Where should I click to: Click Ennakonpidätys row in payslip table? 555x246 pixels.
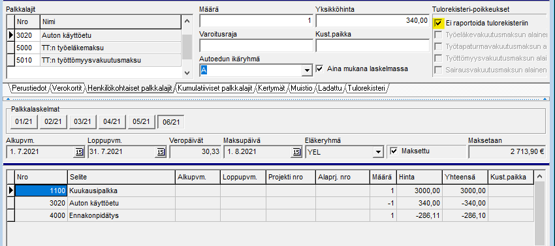(271, 215)
